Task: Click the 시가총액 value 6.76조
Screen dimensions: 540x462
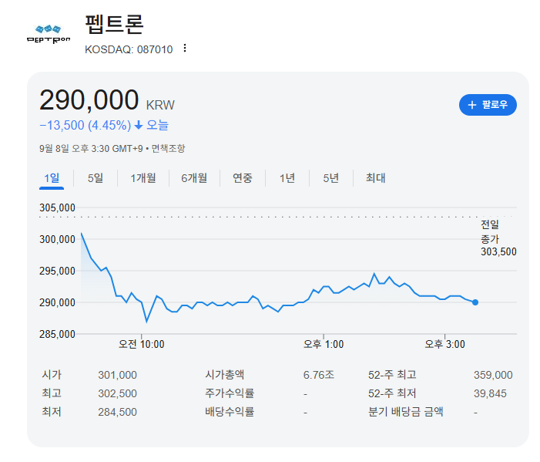Action: point(319,375)
